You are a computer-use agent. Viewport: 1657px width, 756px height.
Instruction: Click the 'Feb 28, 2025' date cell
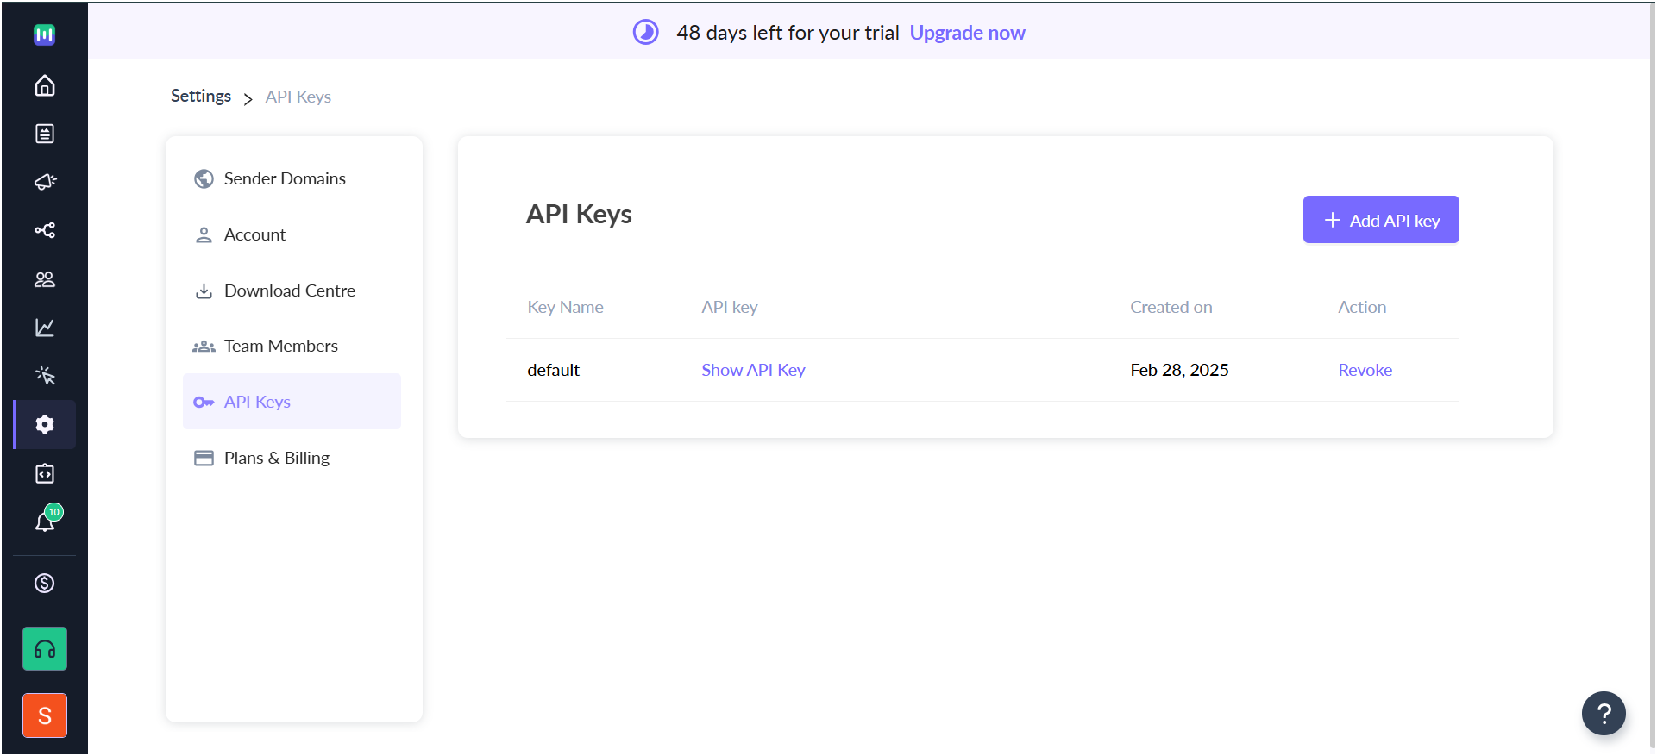(1179, 370)
